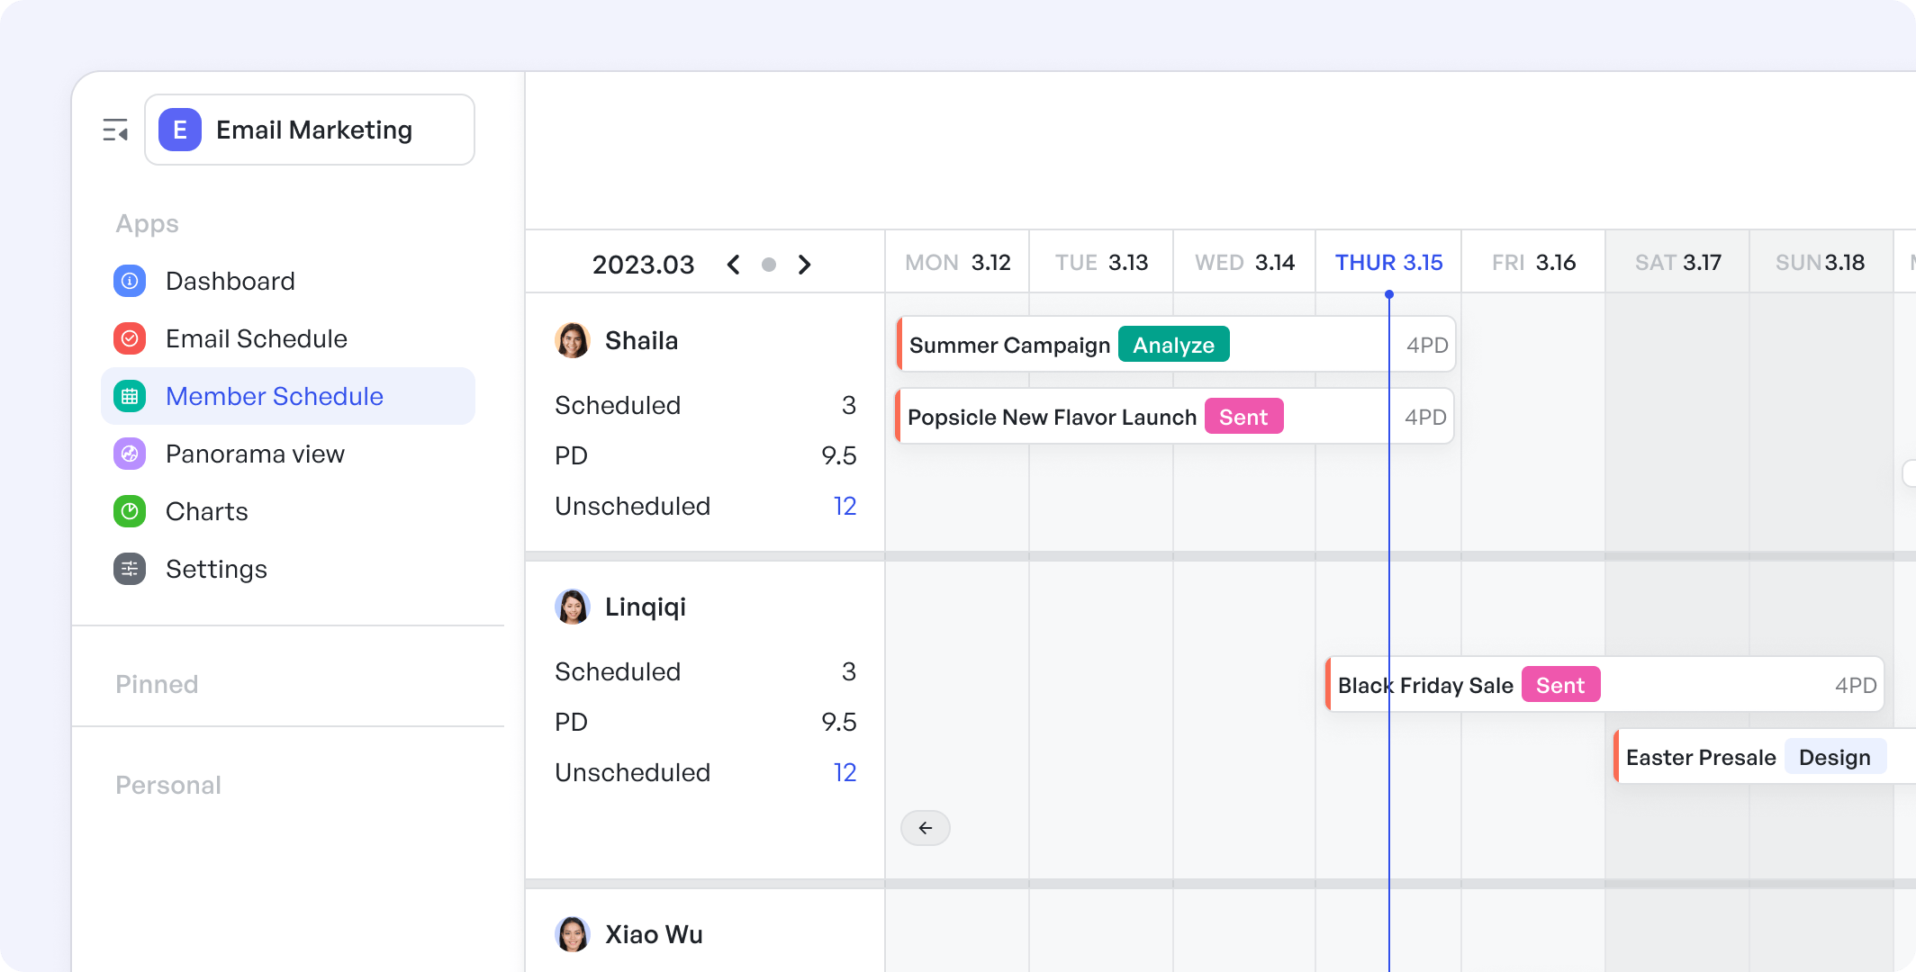Click Xiao Wu's avatar

[x=573, y=934]
